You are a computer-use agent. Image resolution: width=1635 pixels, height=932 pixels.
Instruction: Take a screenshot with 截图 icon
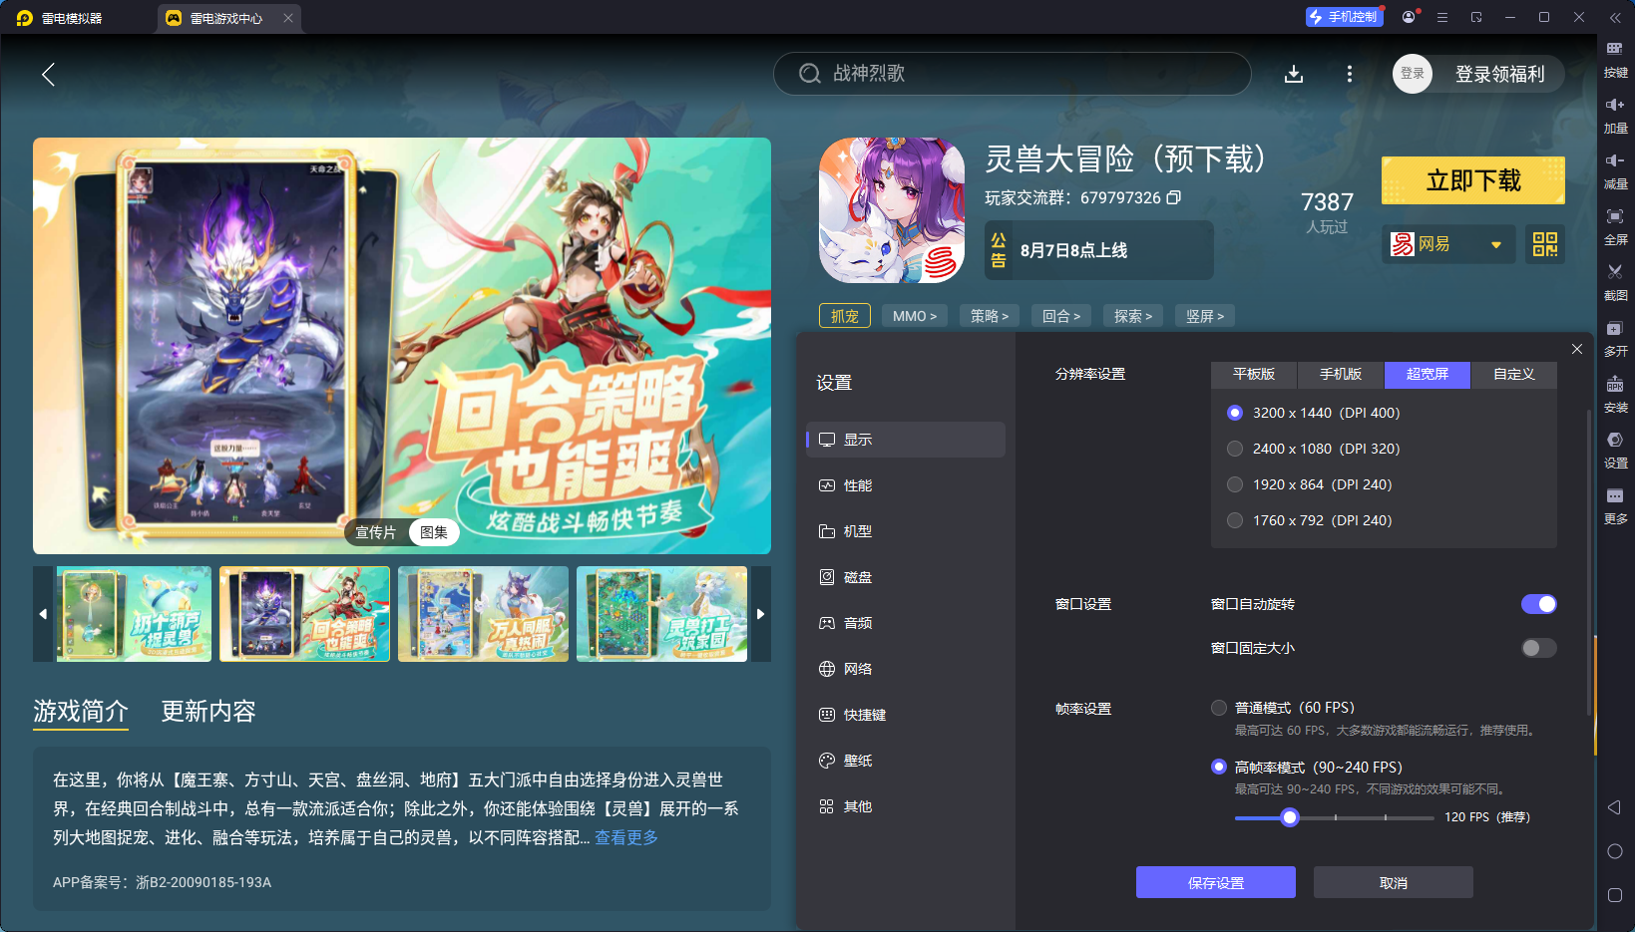[x=1615, y=283]
